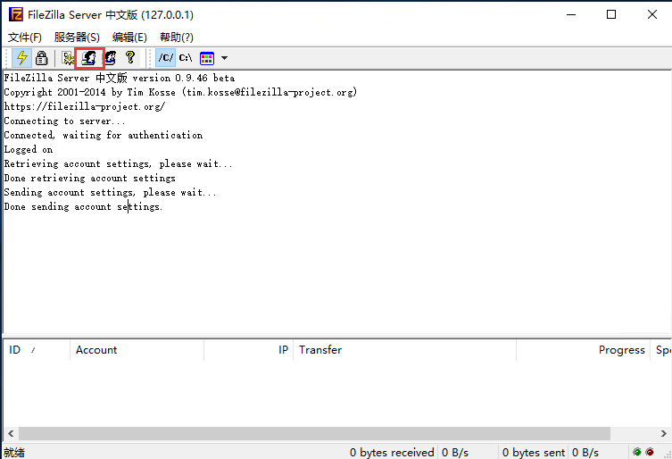Open the Groups editor icon

click(x=110, y=58)
